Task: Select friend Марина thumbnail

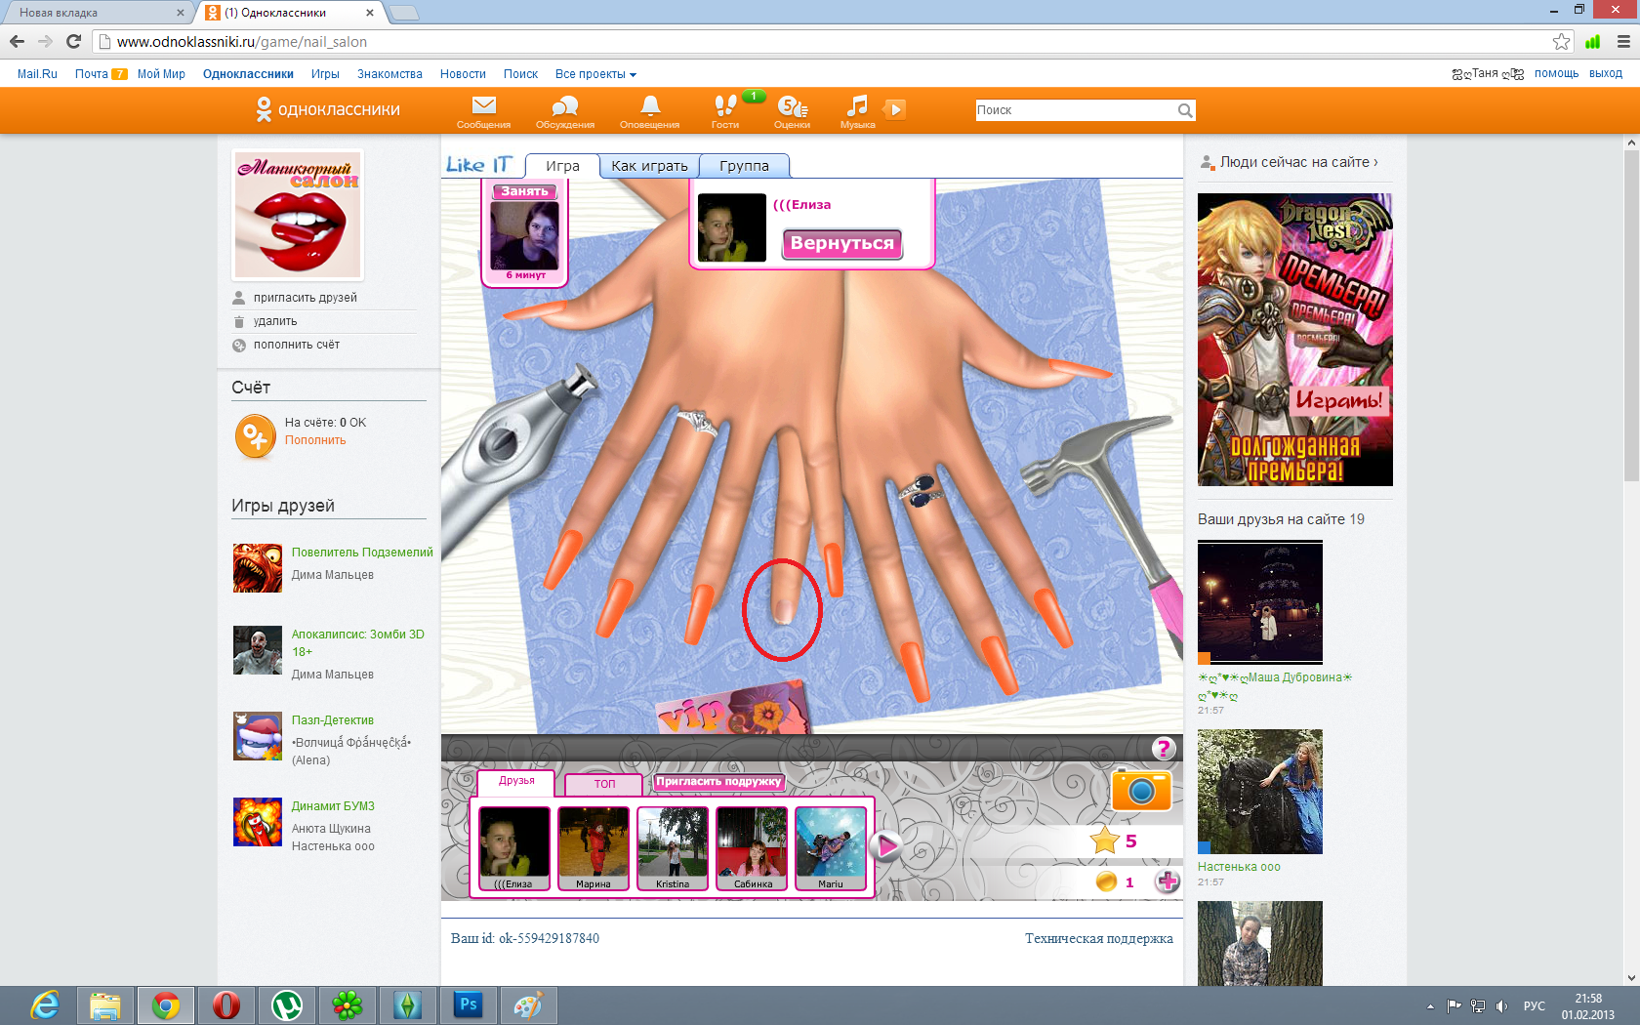Action: tap(594, 848)
